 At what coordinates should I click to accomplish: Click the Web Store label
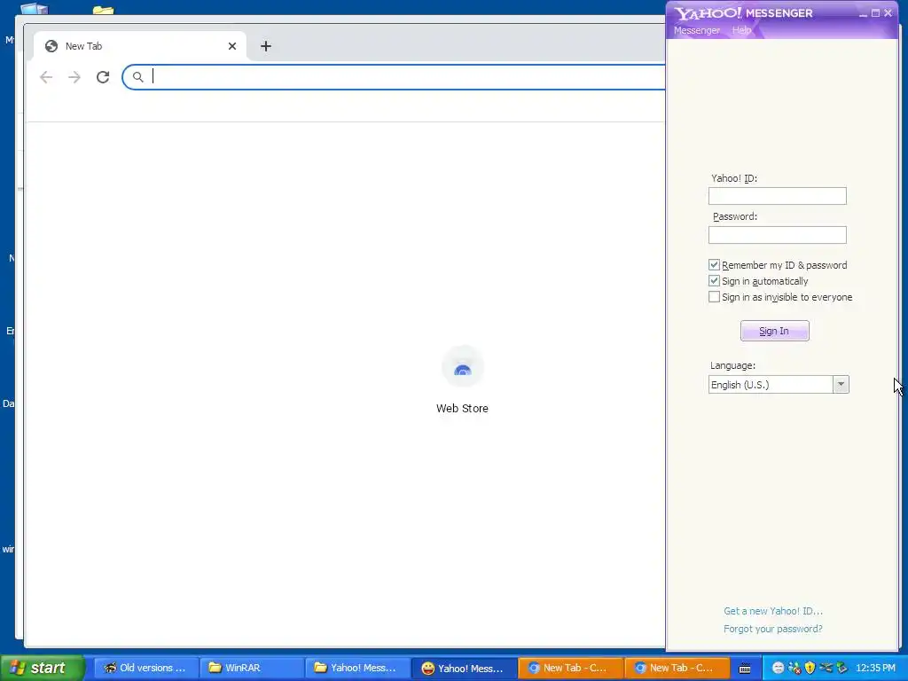(462, 408)
